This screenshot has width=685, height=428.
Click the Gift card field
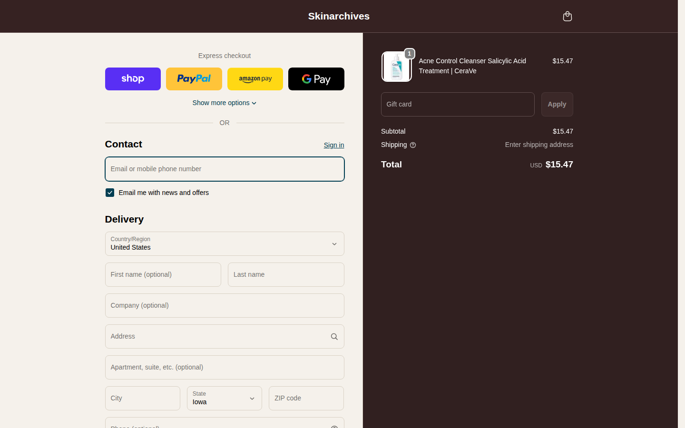click(458, 104)
